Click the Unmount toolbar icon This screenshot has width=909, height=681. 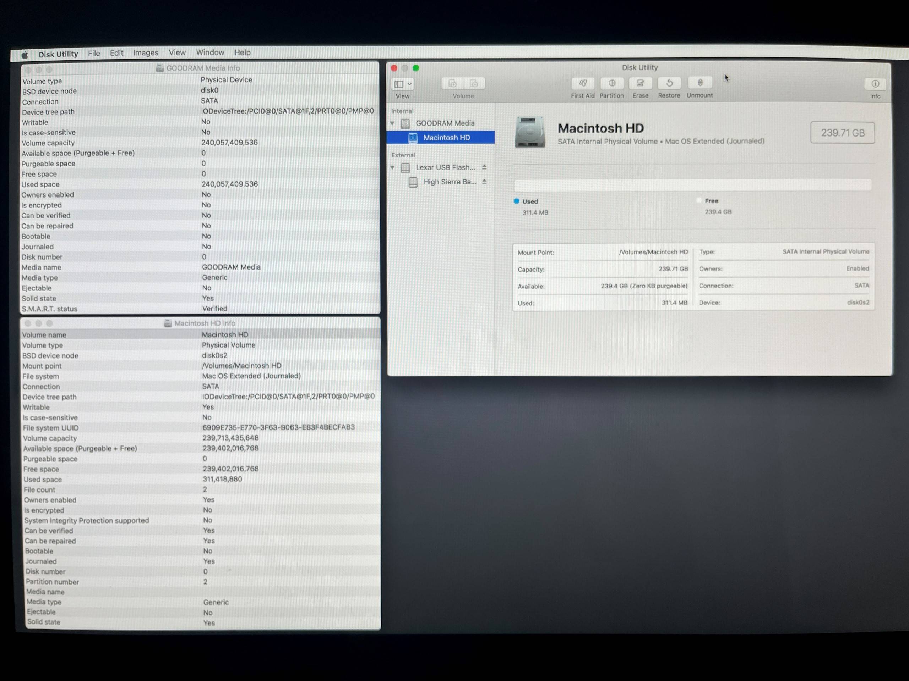[700, 83]
